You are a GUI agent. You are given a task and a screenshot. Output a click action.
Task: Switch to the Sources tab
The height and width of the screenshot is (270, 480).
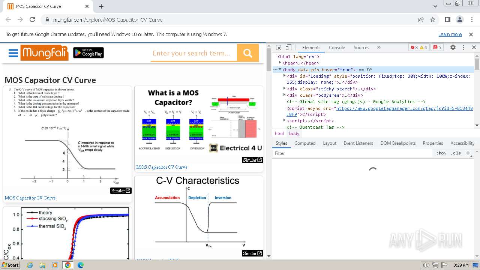[x=361, y=48]
